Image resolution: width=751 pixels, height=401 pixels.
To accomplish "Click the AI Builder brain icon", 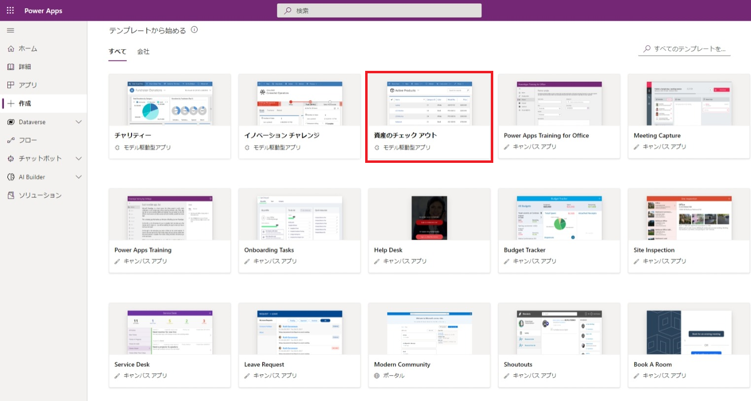I will pos(11,177).
